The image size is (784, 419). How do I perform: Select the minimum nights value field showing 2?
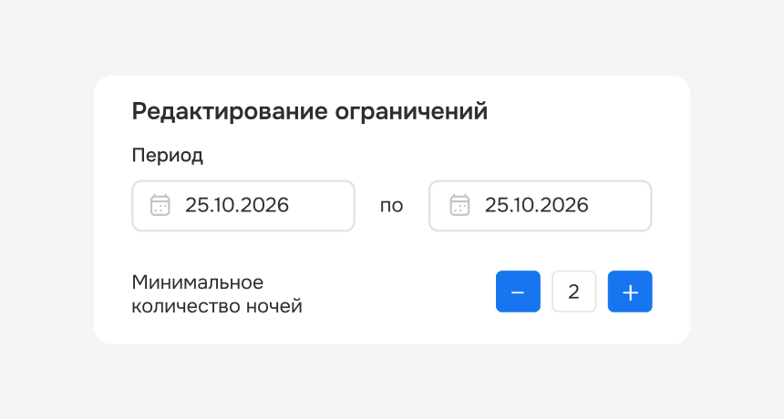click(574, 291)
